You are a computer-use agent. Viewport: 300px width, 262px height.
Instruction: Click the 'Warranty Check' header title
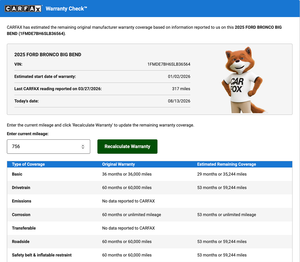[66, 9]
